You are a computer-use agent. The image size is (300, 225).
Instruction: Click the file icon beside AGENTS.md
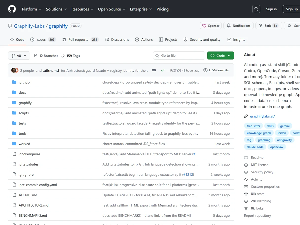click(x=14, y=195)
